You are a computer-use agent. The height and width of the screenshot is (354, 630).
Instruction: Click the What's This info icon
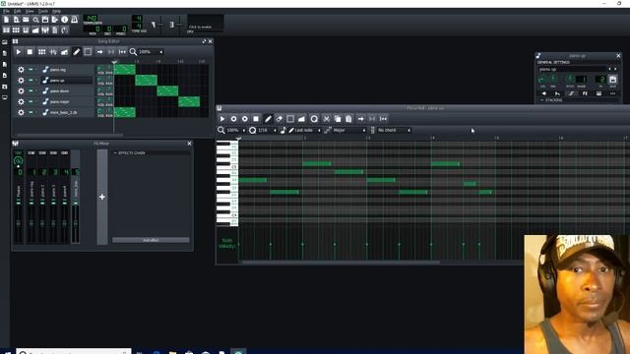coord(65,20)
